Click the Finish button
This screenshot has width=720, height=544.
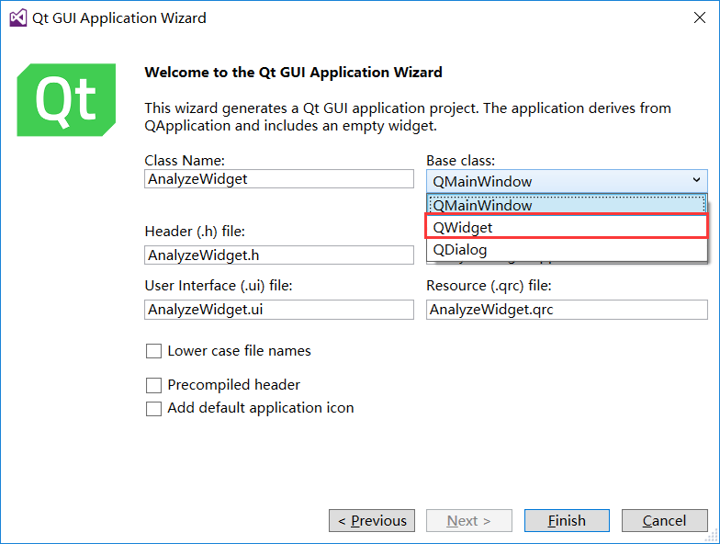[567, 520]
